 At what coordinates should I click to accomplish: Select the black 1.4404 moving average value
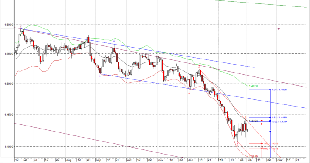(x=254, y=121)
